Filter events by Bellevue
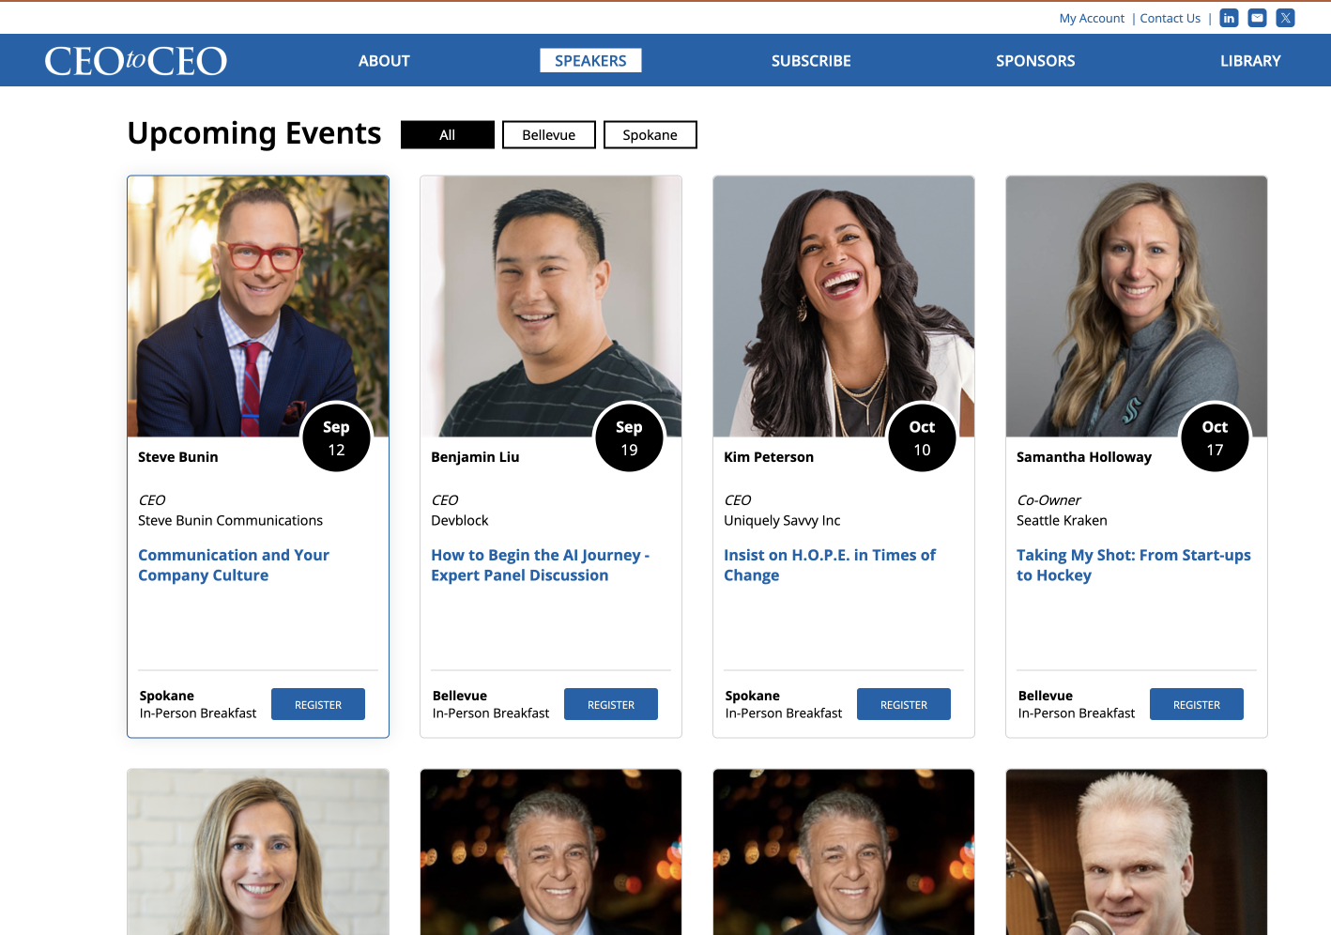The width and height of the screenshot is (1331, 935). coord(549,135)
